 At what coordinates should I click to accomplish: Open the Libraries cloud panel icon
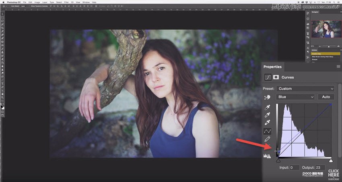(x=308, y=24)
